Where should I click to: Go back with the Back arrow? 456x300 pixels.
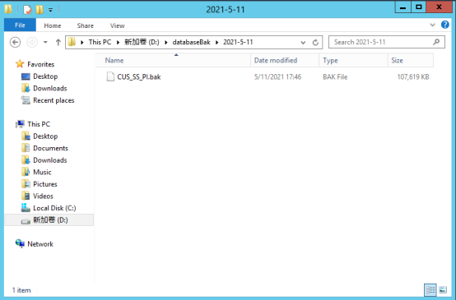[15, 43]
